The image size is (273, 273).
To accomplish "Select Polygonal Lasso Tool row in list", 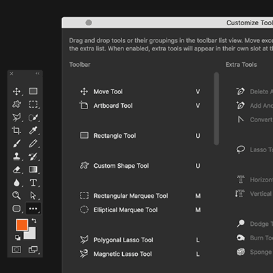I will click(x=140, y=240).
